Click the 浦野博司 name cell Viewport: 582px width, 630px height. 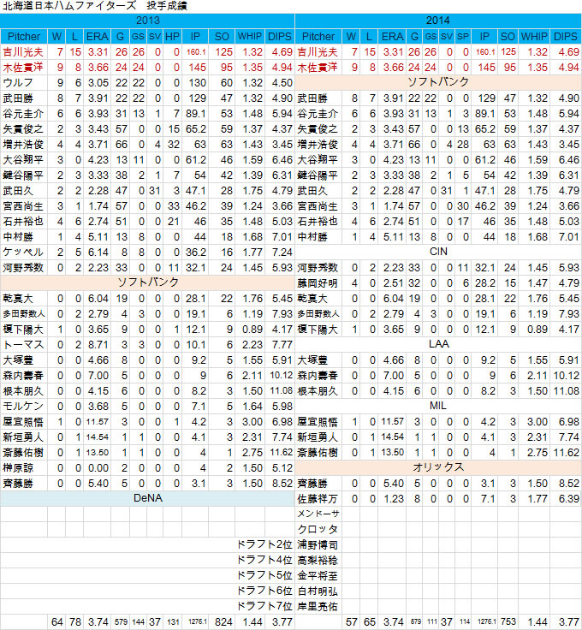click(x=318, y=544)
